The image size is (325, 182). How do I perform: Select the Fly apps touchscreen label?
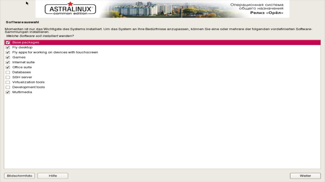55,52
